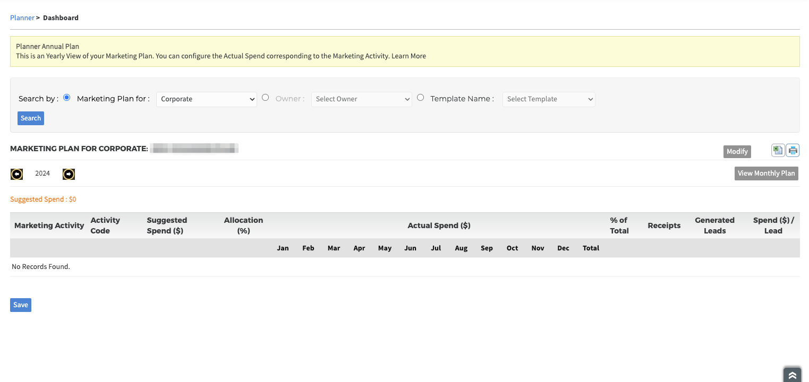The width and height of the screenshot is (809, 382).
Task: Click the Suggested Spend ($) column header
Action: 167,225
